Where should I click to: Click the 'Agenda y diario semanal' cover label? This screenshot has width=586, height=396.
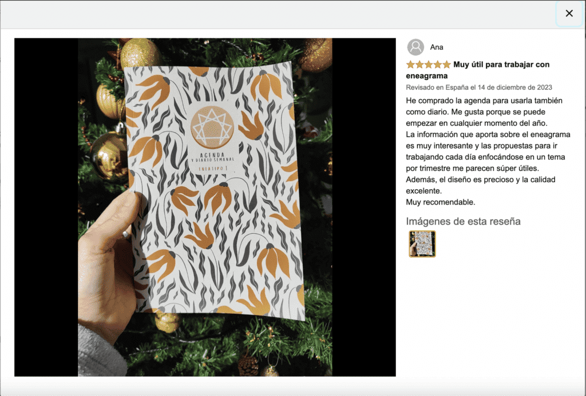pyautogui.click(x=212, y=157)
